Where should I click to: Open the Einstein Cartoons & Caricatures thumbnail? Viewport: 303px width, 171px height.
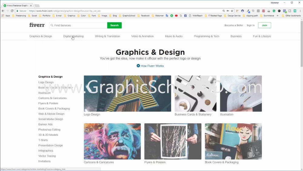[x=112, y=141]
